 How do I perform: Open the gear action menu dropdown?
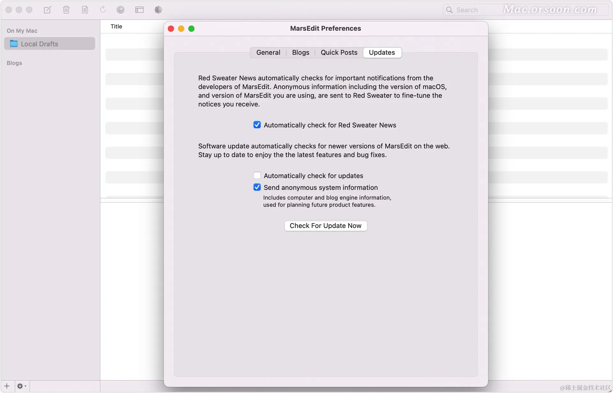[21, 386]
